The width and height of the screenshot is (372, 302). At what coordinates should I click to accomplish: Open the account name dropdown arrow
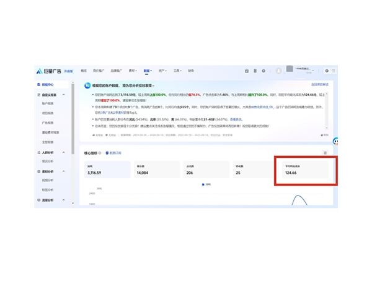313,71
